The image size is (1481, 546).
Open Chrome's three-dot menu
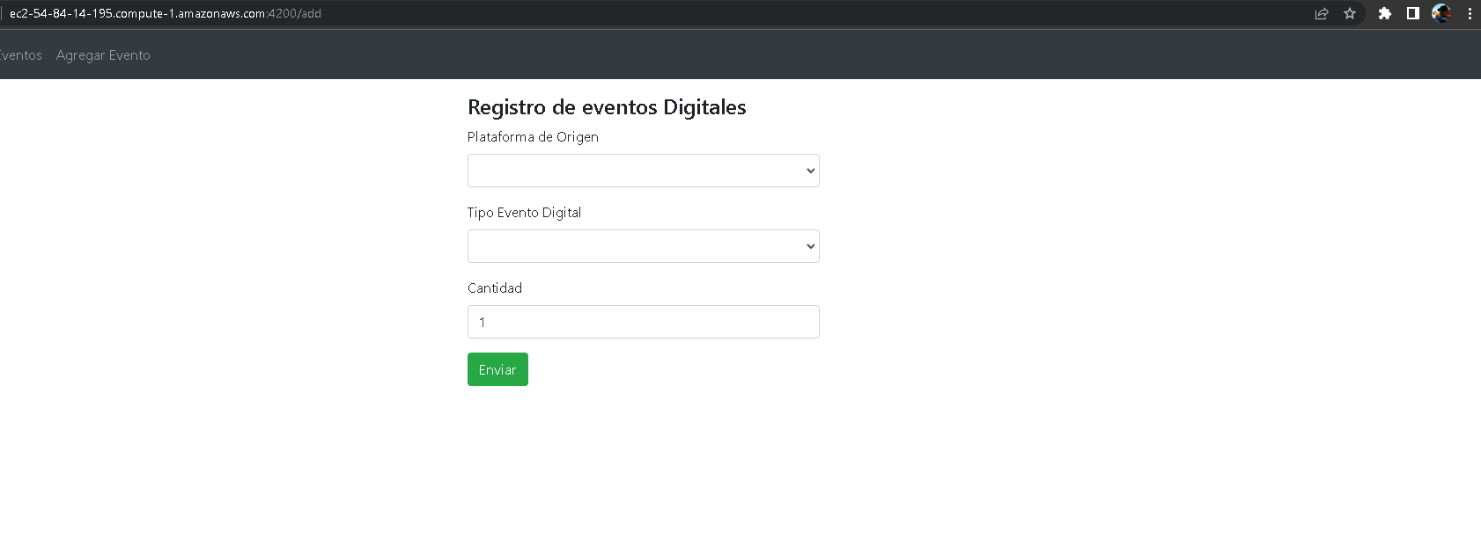point(1469,13)
